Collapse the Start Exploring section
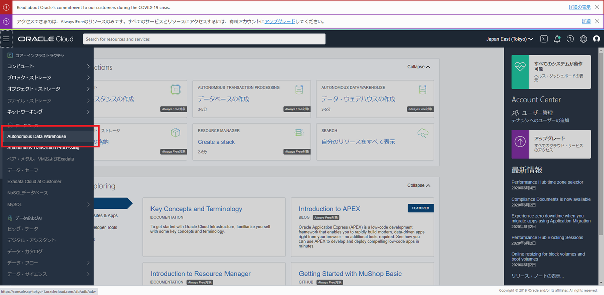This screenshot has width=604, height=295. tap(419, 185)
